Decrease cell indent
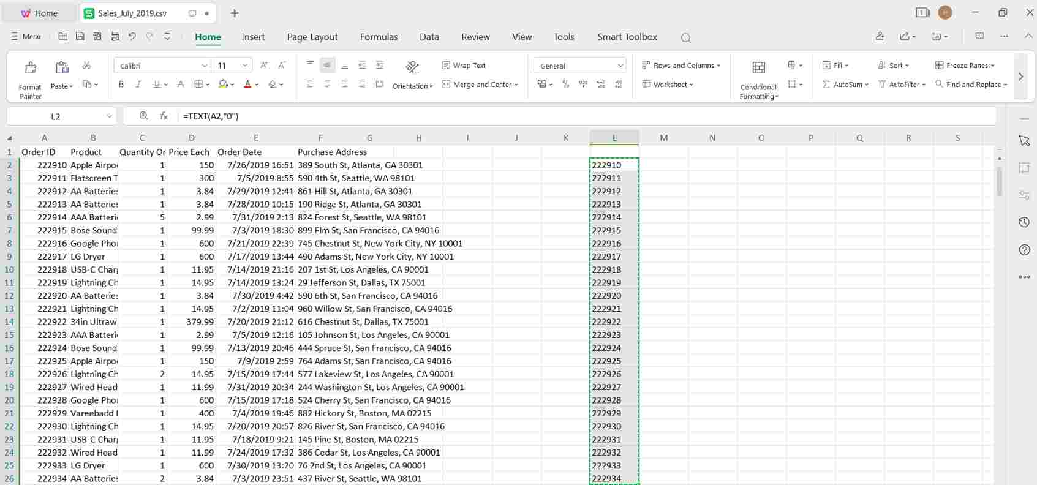 point(362,65)
